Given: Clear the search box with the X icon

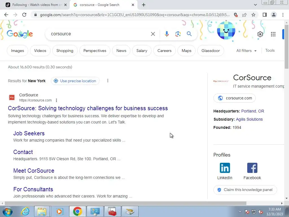Looking at the screenshot, I should click(153, 34).
